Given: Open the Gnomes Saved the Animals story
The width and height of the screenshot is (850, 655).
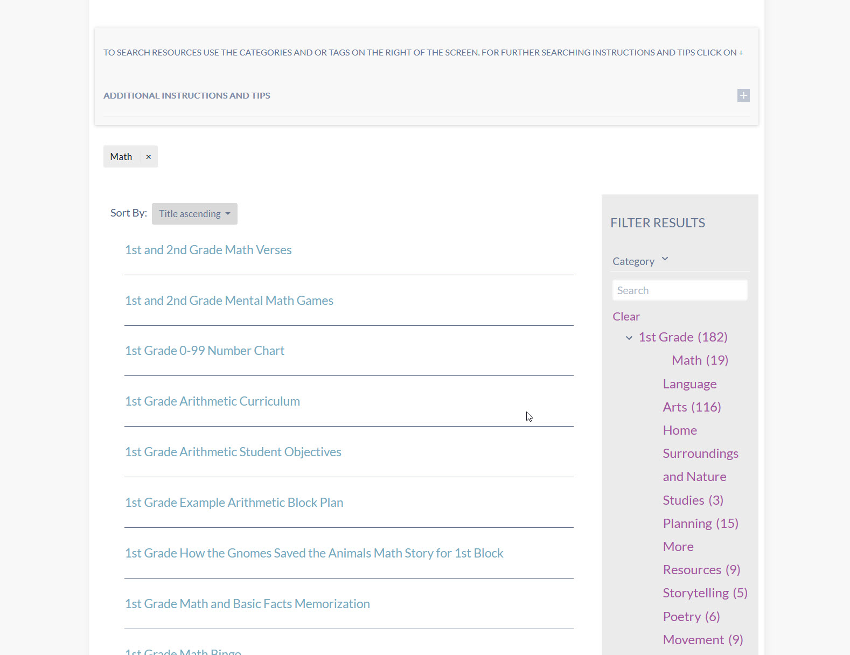Looking at the screenshot, I should [x=314, y=553].
